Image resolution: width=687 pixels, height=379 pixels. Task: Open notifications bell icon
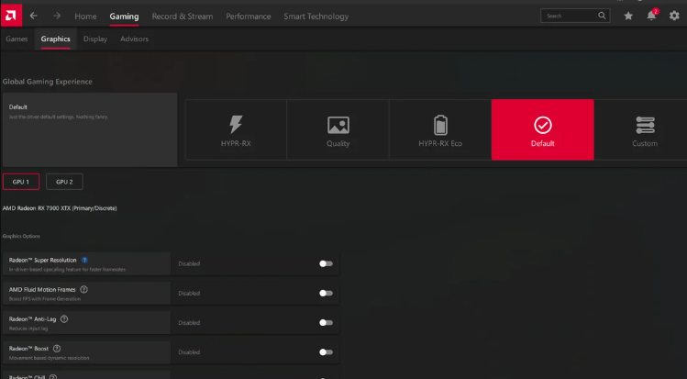tap(651, 16)
